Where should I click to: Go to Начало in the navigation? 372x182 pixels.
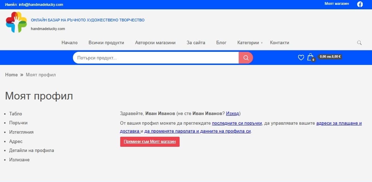[69, 43]
